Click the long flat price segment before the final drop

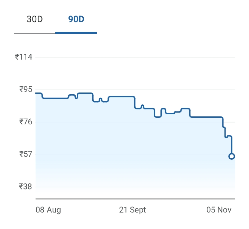pyautogui.click(x=206, y=117)
